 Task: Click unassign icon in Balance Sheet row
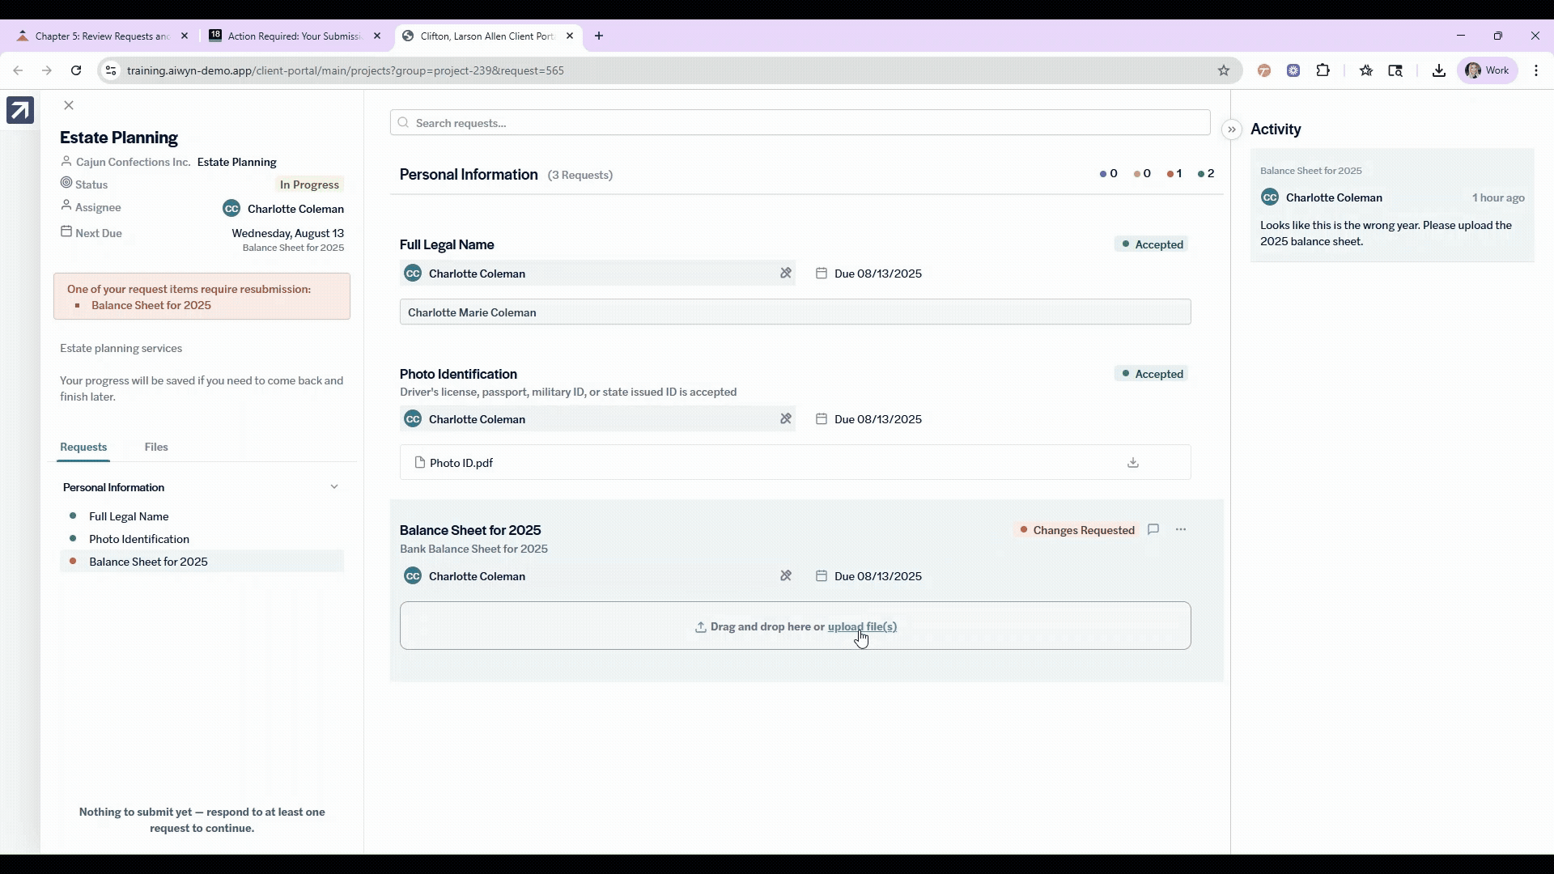tap(785, 576)
